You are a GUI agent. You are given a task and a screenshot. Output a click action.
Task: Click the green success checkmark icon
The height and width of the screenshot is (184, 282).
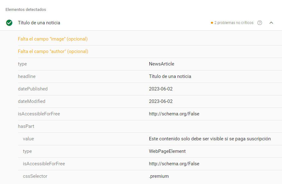point(9,22)
